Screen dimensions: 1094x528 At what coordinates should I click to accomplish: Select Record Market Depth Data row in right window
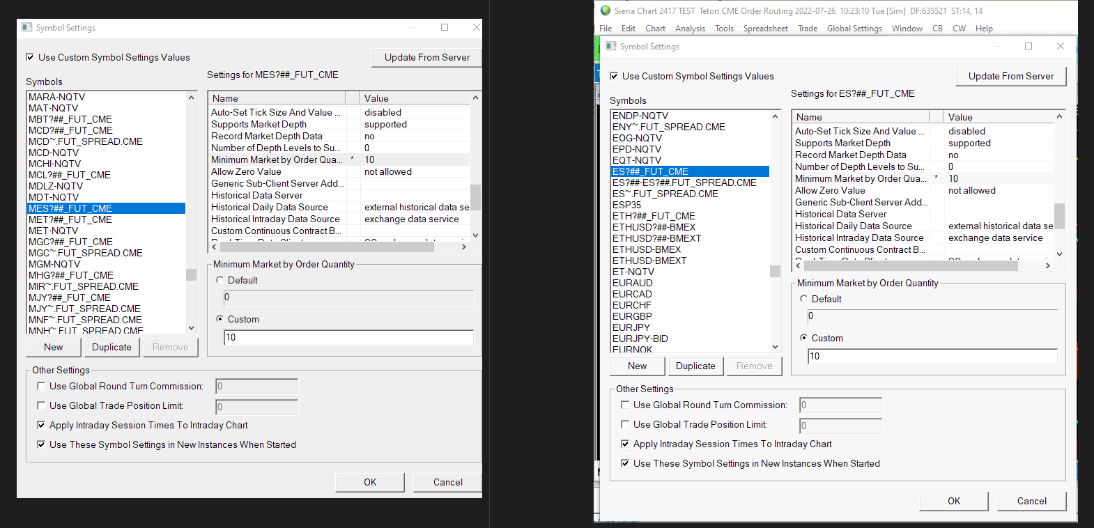coord(923,155)
